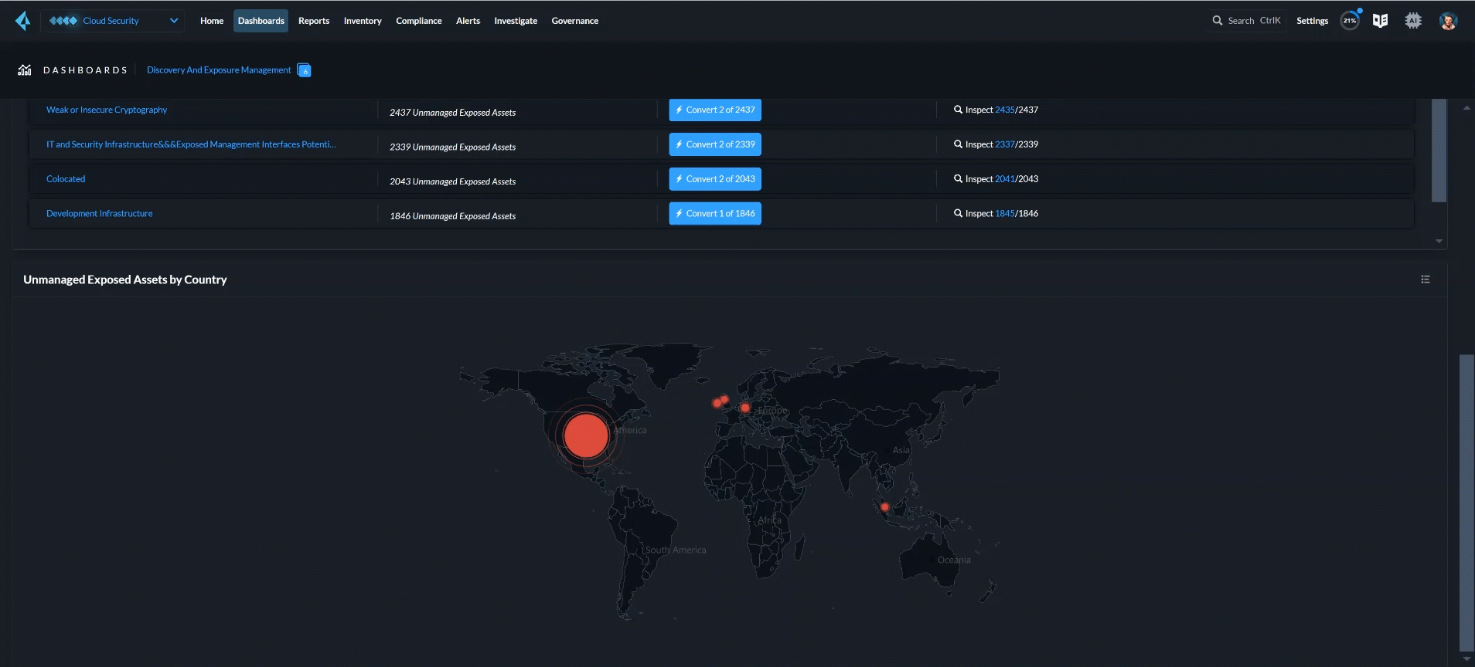Image resolution: width=1475 pixels, height=667 pixels.
Task: Inspect 2041 of 2043 assets
Action: (x=996, y=179)
